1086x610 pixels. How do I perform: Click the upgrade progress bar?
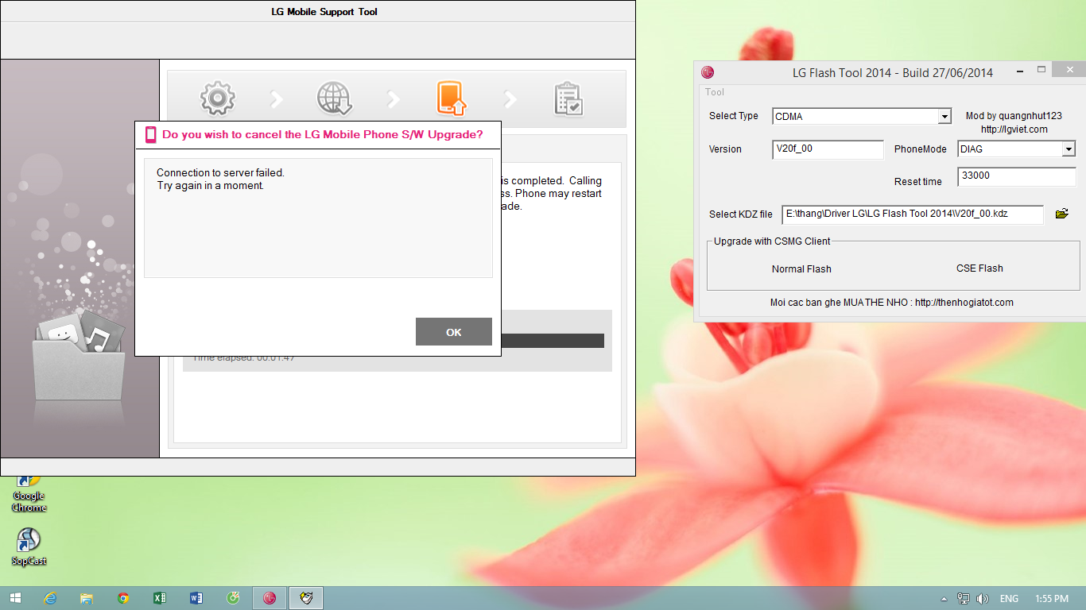552,341
